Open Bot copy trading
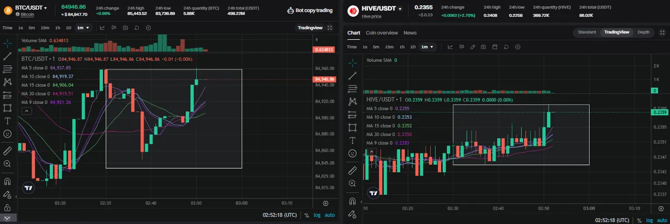Screen dimensions: 670x224 coord(310,10)
